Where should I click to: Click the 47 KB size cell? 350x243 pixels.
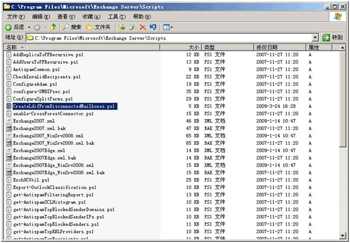pos(193,128)
